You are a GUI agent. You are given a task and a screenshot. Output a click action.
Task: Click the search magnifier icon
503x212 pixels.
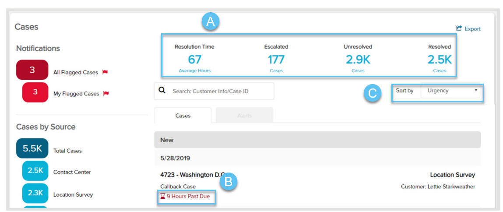pos(162,90)
